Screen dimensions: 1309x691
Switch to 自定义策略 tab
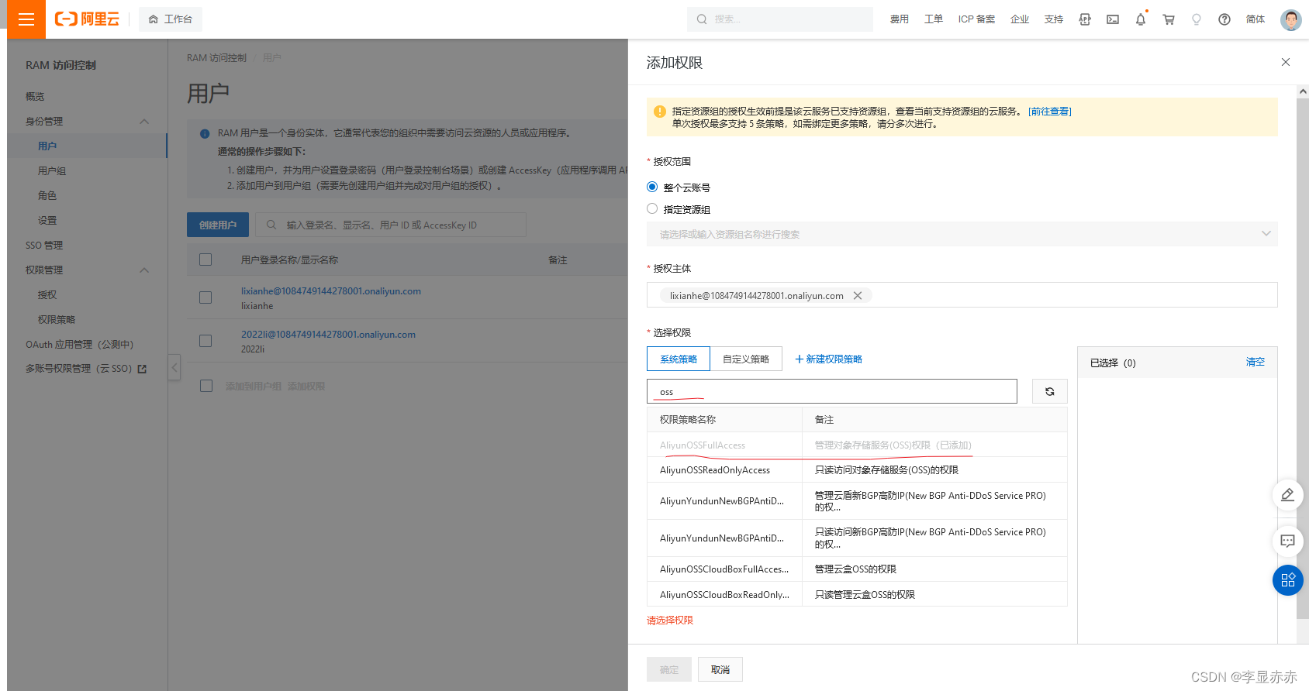[746, 359]
